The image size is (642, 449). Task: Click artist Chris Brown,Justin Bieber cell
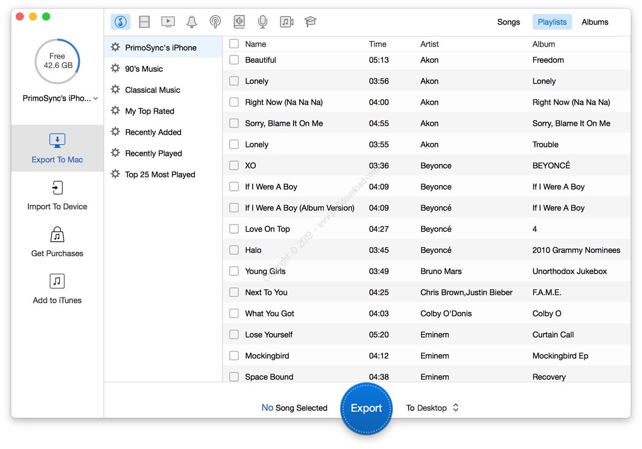click(467, 293)
